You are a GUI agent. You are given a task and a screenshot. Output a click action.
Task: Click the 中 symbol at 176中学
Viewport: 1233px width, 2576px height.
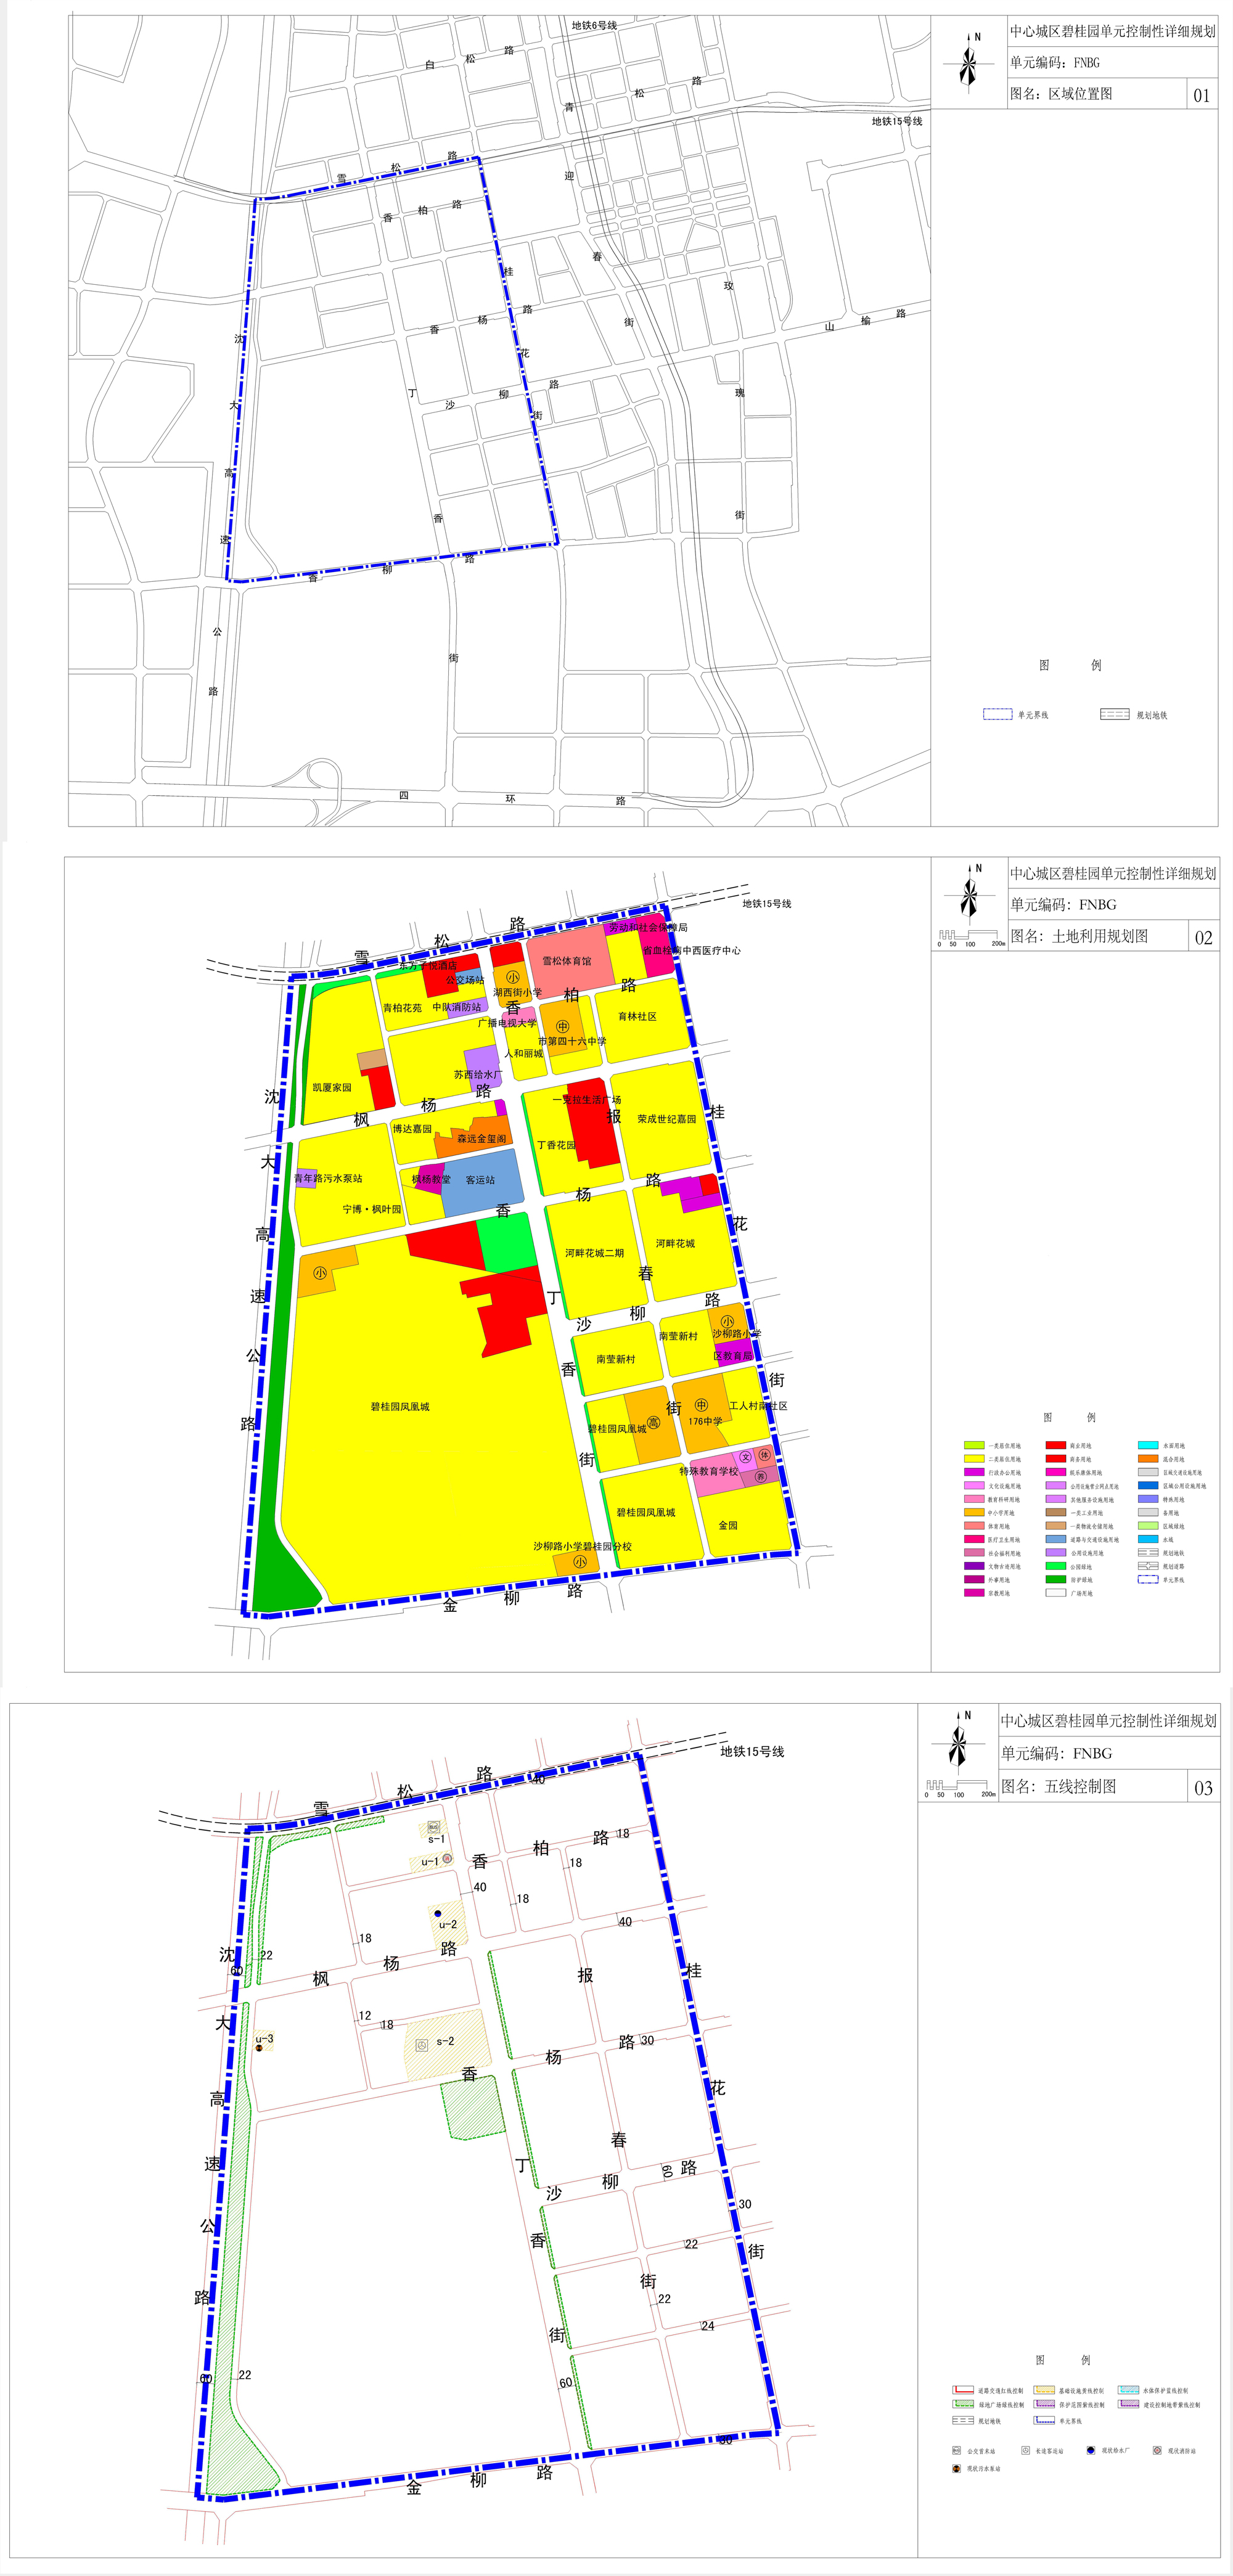coord(701,1405)
